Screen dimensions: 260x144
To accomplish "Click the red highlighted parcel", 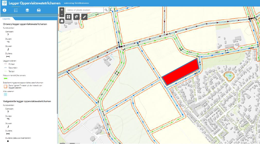I will (x=180, y=72).
